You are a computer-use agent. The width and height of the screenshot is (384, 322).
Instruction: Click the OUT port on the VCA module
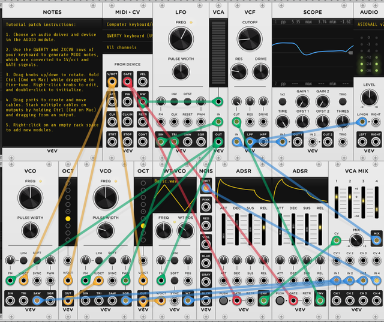click(x=218, y=142)
